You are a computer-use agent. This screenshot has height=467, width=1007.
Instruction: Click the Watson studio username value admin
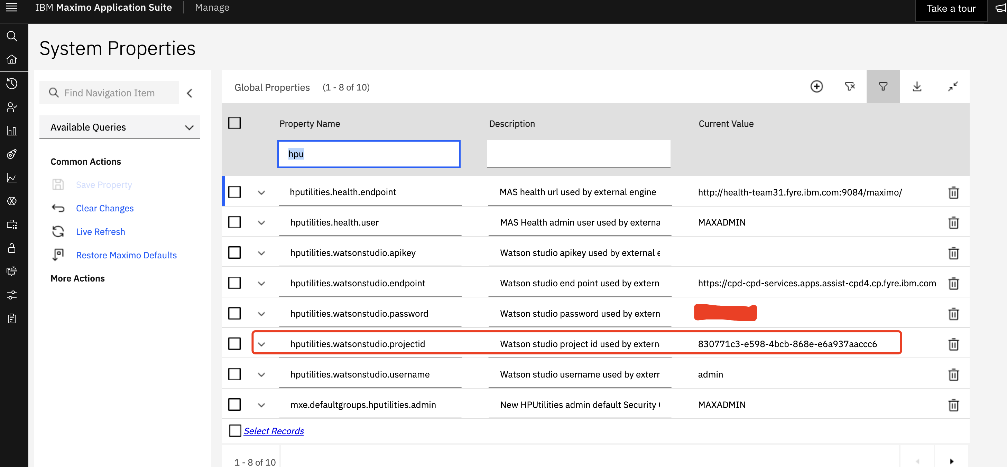(x=710, y=374)
